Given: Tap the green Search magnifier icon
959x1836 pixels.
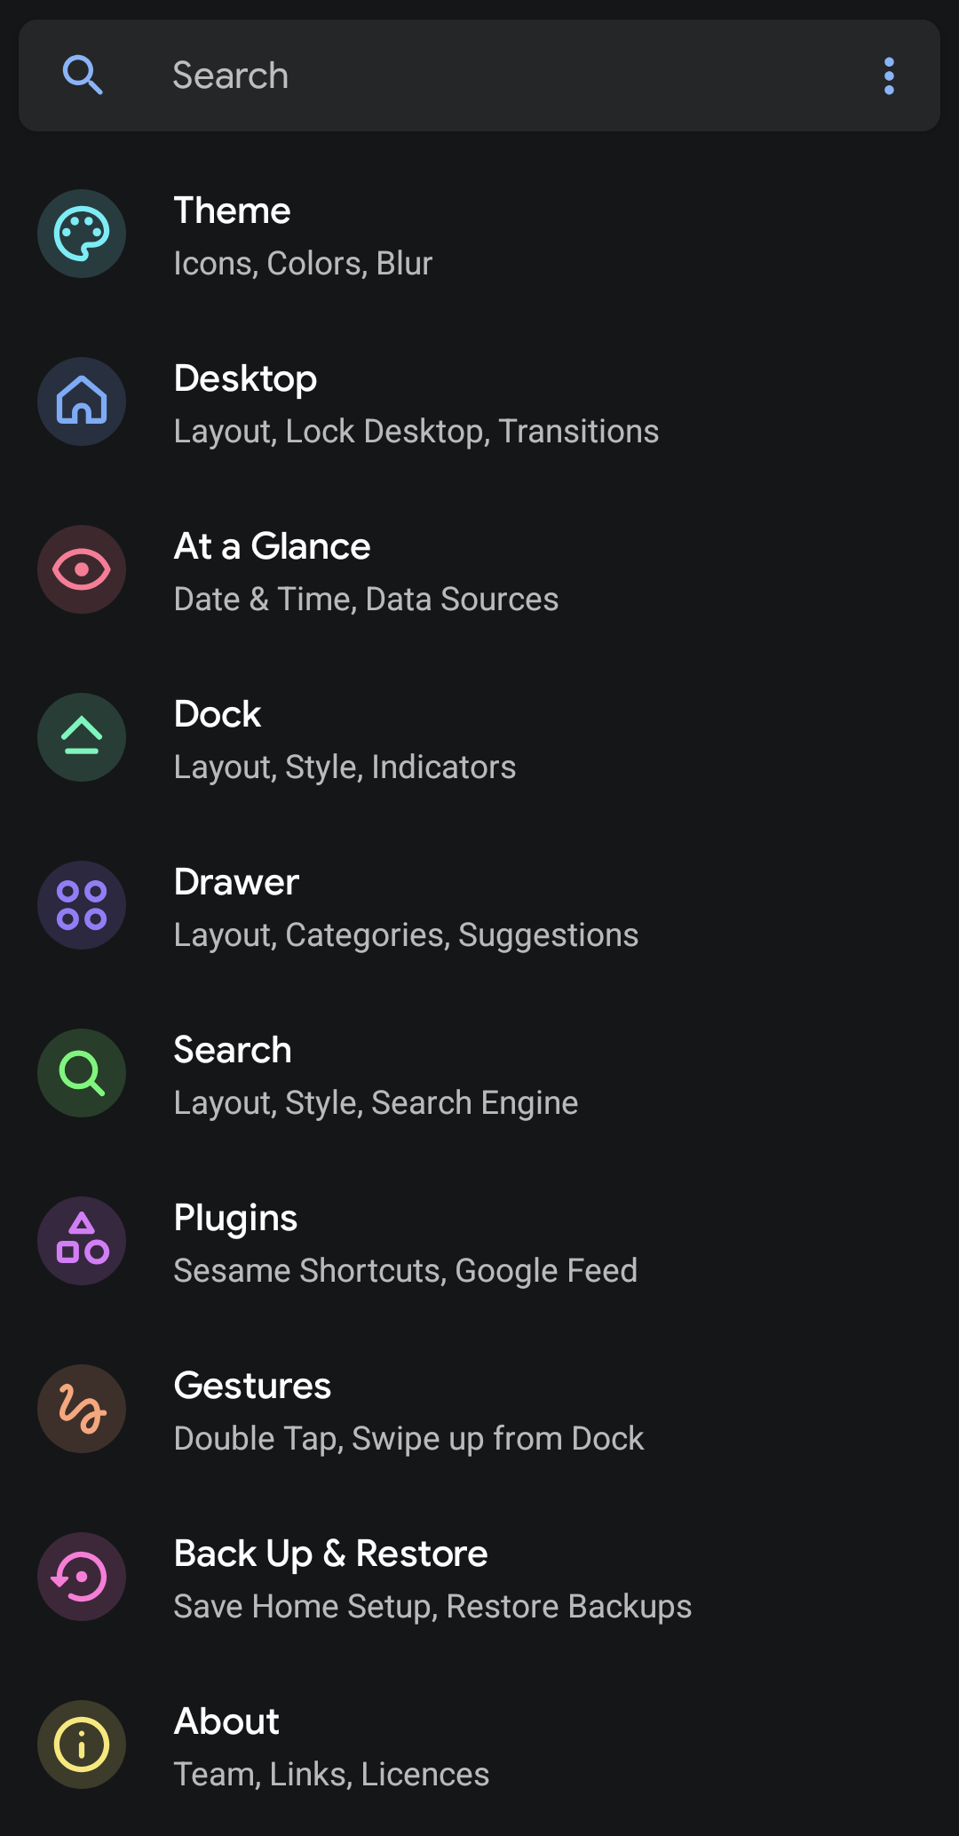Looking at the screenshot, I should click(82, 1073).
